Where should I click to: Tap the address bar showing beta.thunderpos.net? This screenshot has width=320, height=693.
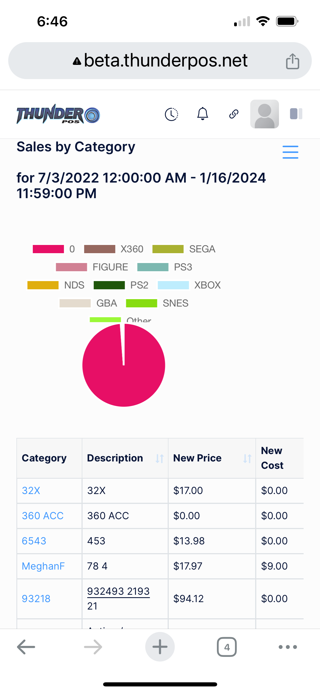[x=160, y=61]
